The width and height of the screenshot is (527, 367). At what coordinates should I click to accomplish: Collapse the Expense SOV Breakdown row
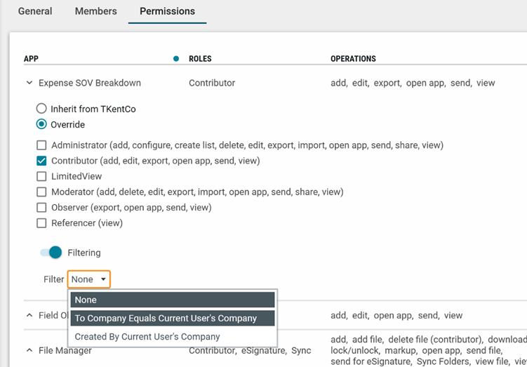pos(29,83)
